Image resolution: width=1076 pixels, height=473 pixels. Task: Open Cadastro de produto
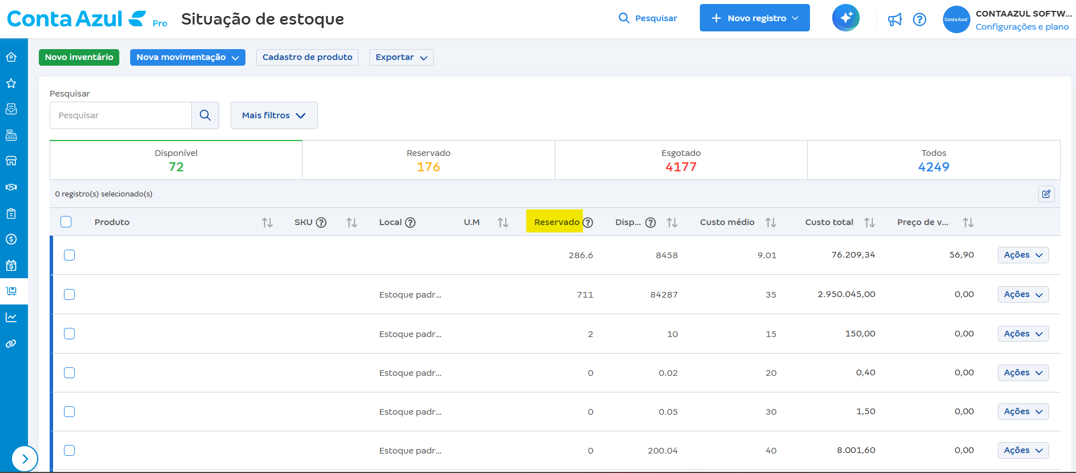[x=307, y=57]
